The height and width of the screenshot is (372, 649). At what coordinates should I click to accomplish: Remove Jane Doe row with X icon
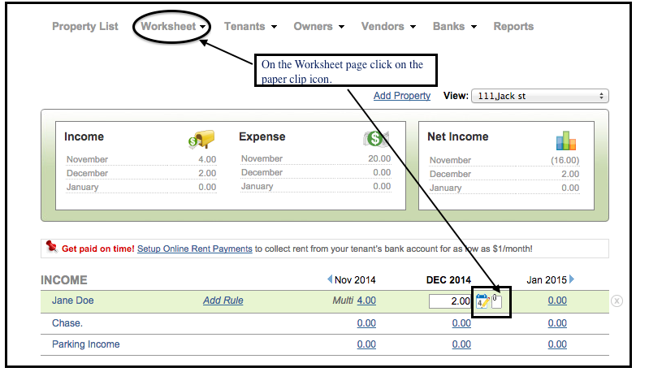tap(617, 301)
